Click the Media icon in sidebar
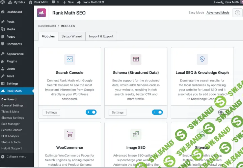Screen dimensions: 243x168 (3, 29)
